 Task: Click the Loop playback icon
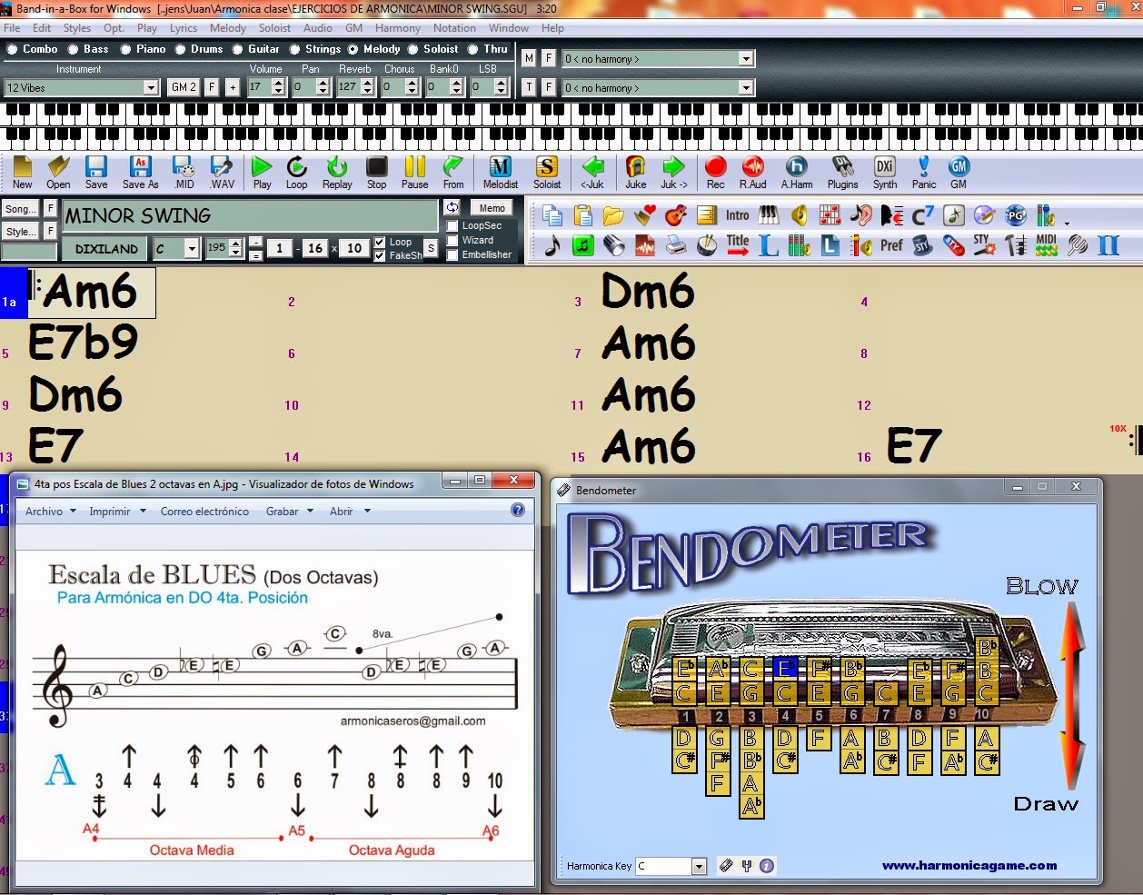coord(296,172)
